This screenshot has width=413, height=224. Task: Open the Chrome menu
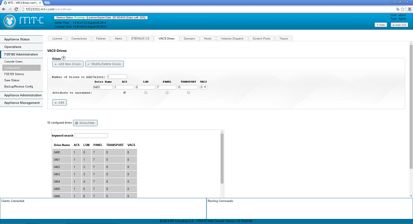click(x=410, y=9)
